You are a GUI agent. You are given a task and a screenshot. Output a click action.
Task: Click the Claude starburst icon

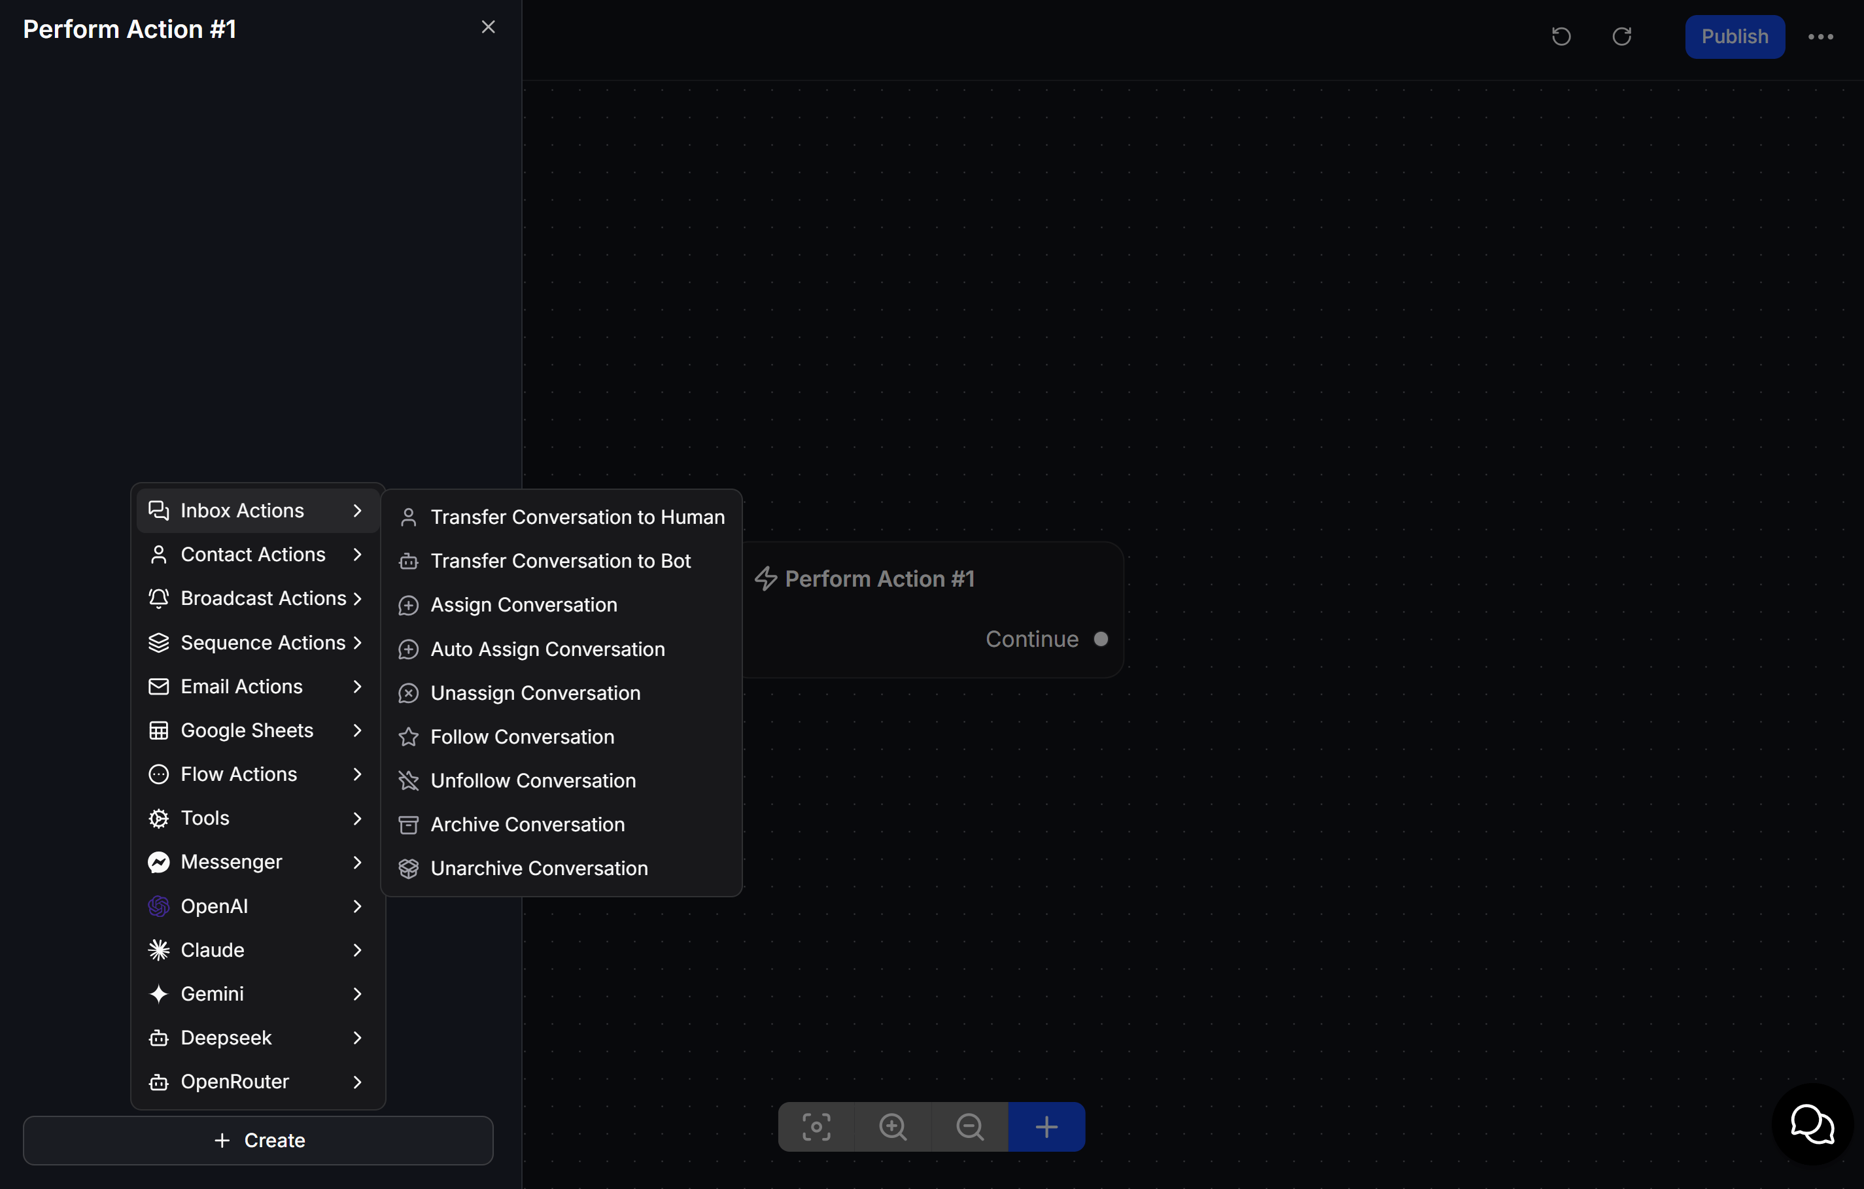[x=159, y=950]
